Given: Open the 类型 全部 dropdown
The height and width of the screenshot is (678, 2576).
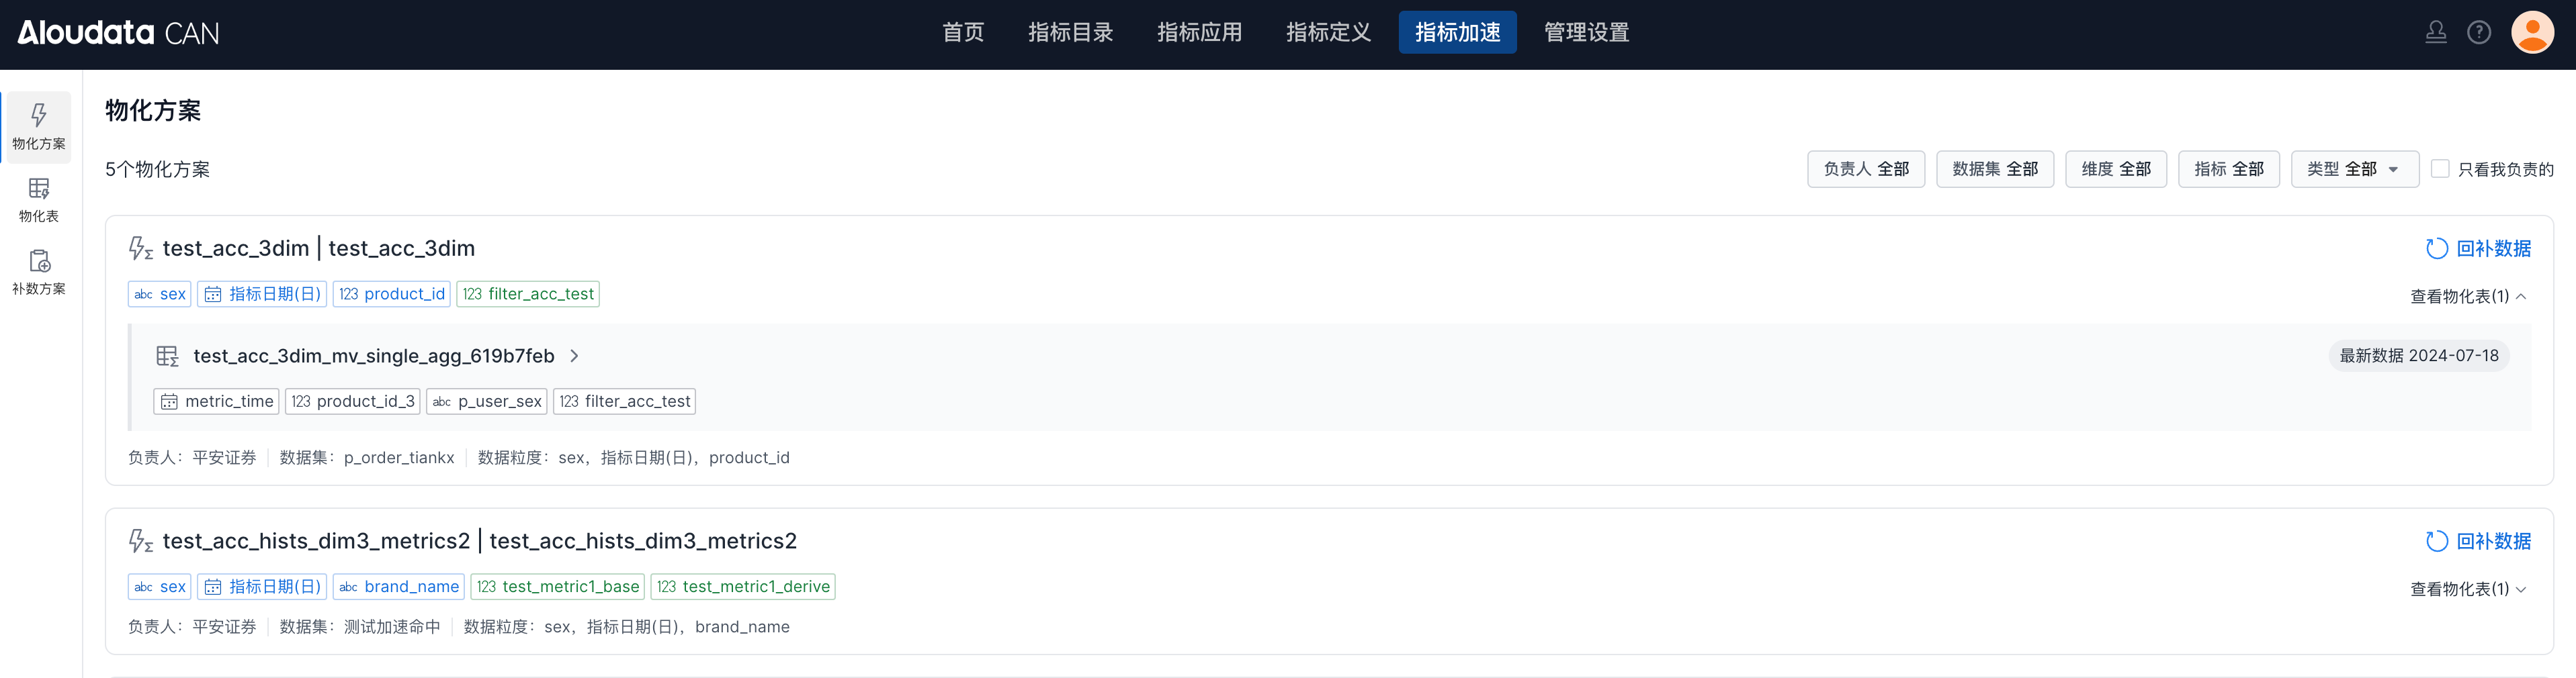Looking at the screenshot, I should [x=2353, y=168].
